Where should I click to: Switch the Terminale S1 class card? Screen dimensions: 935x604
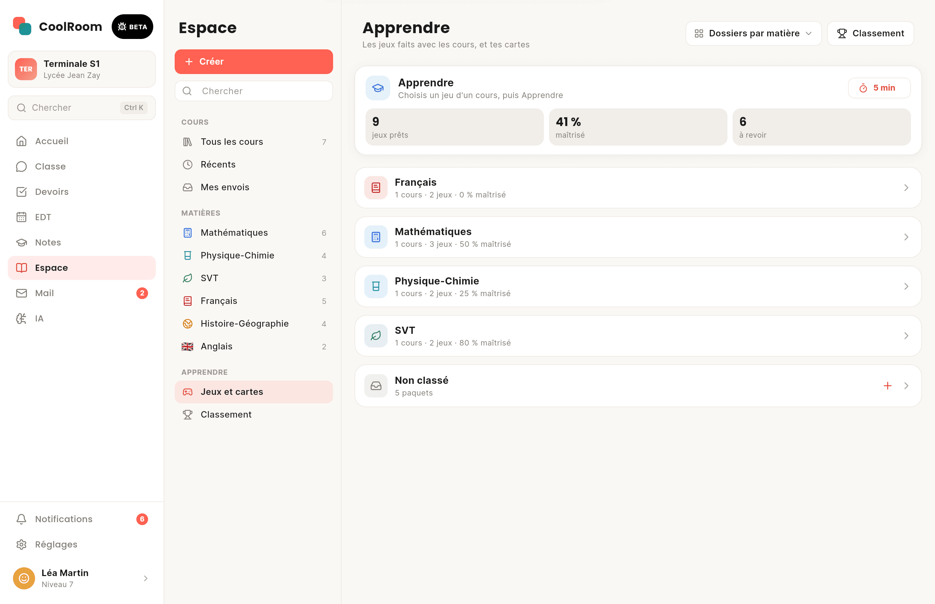point(81,69)
